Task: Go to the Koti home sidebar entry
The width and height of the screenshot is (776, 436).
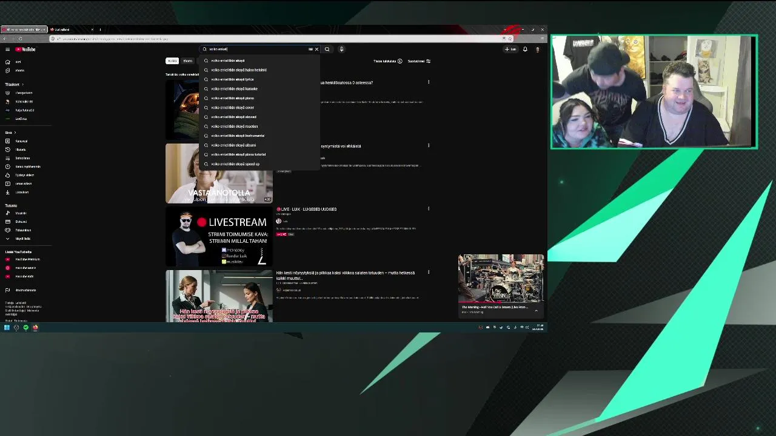Action: [18, 62]
